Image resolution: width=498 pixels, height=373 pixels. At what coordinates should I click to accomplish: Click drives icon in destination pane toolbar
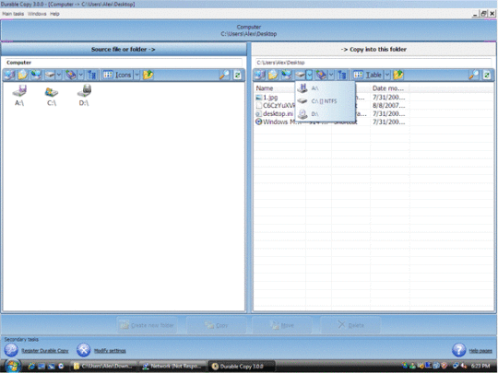point(300,75)
